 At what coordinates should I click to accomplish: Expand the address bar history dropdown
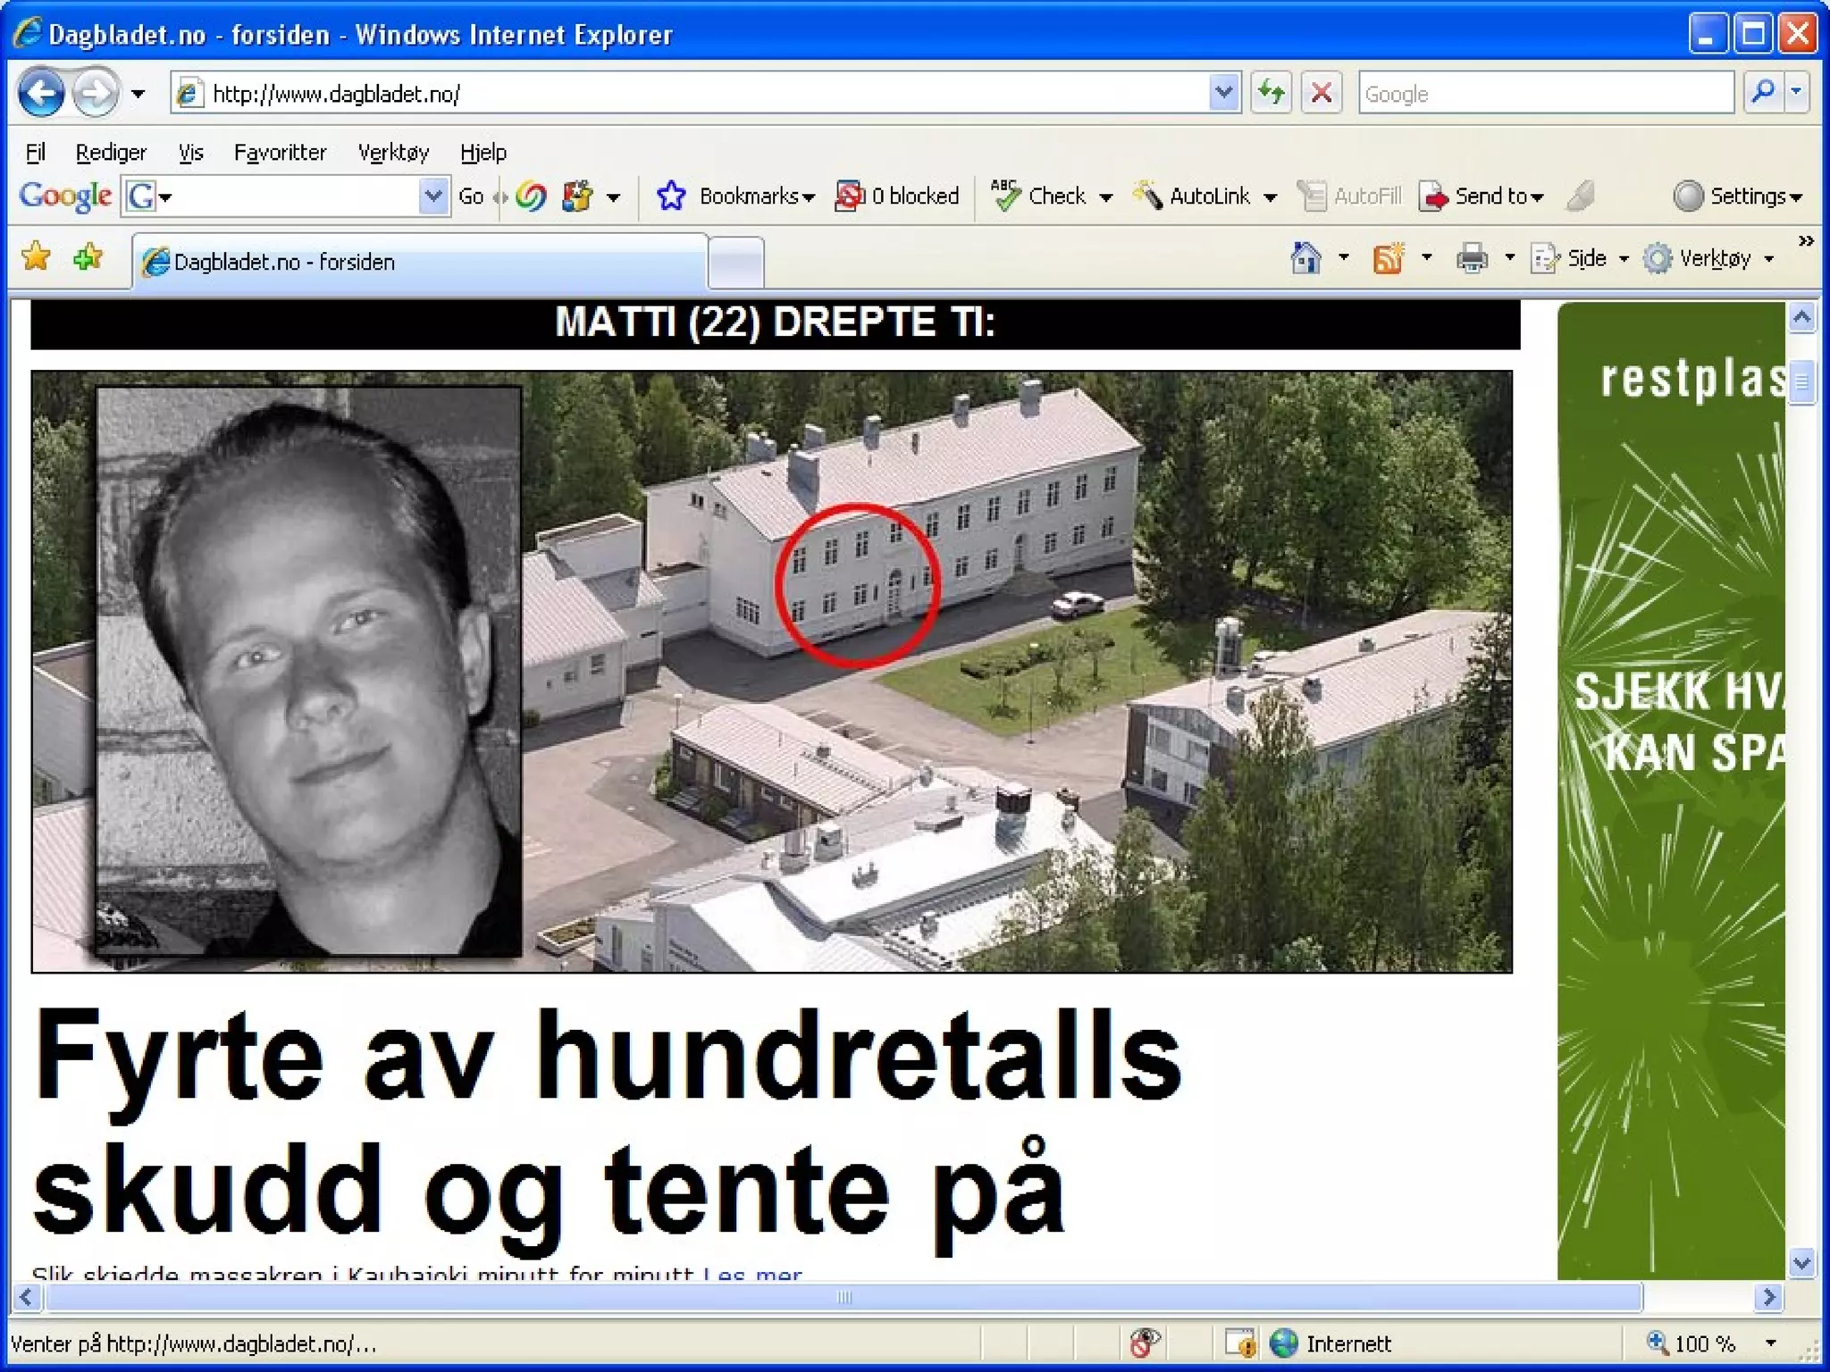(1223, 93)
